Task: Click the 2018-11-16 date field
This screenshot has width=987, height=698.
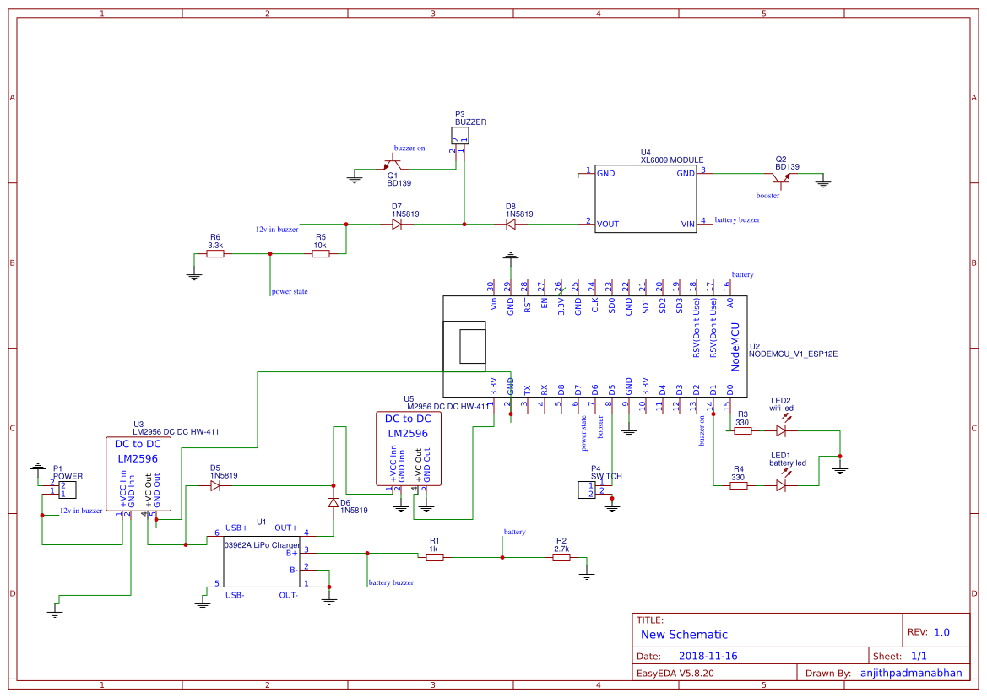Action: pyautogui.click(x=709, y=655)
